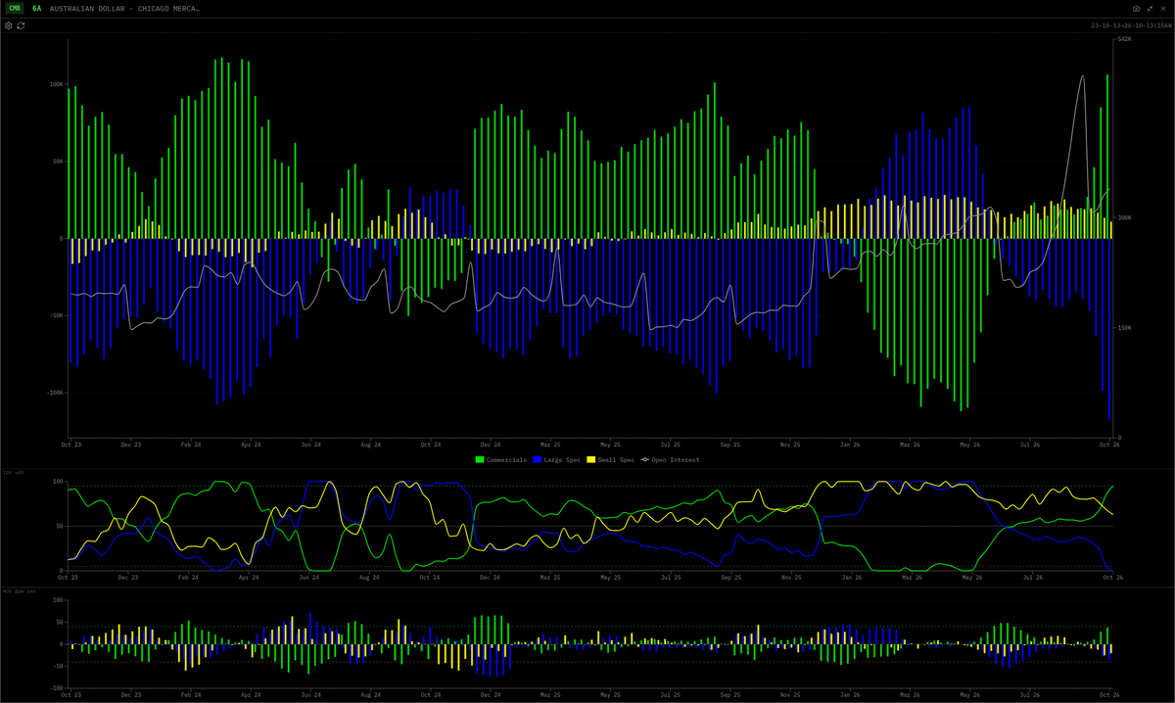Click Jun 24 on bottom oscillator time axis
This screenshot has height=703, width=1175.
pos(310,694)
